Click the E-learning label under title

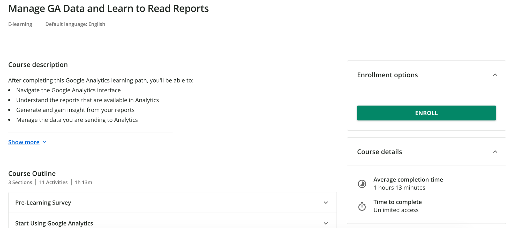(x=20, y=24)
